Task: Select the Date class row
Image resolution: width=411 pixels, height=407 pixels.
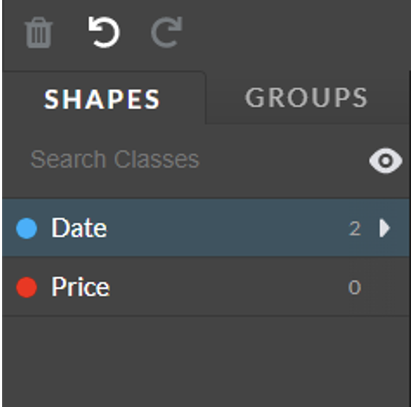Action: click(x=206, y=228)
